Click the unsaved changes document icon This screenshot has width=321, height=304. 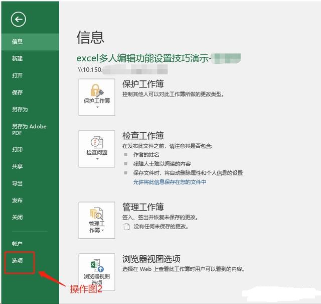click(x=126, y=227)
